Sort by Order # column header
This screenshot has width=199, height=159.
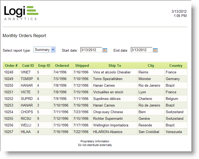[11, 65]
